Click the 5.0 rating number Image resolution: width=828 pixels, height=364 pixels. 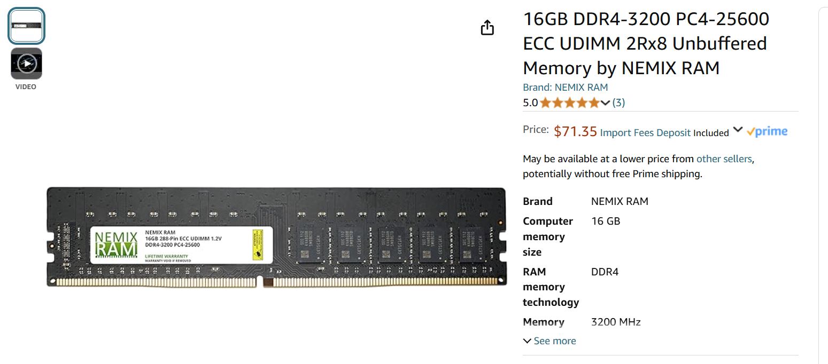coord(530,103)
